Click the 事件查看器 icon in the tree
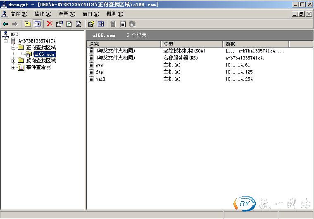314x219 pixels. coord(21,67)
